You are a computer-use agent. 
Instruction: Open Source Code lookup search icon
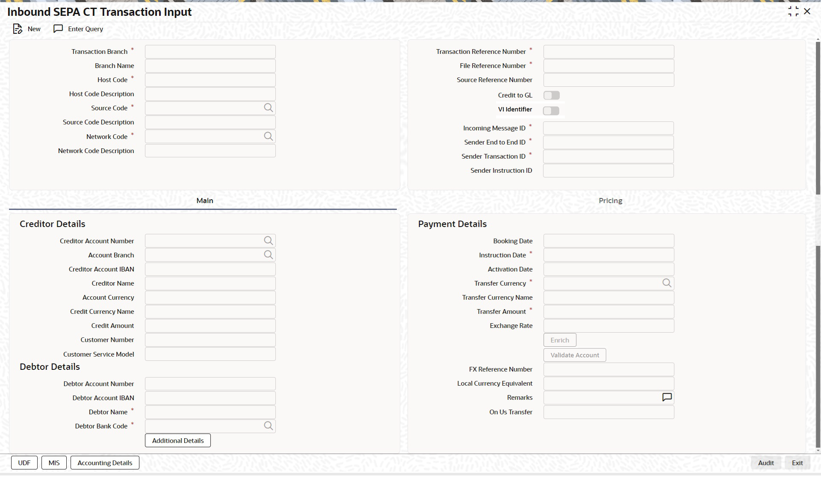[268, 108]
